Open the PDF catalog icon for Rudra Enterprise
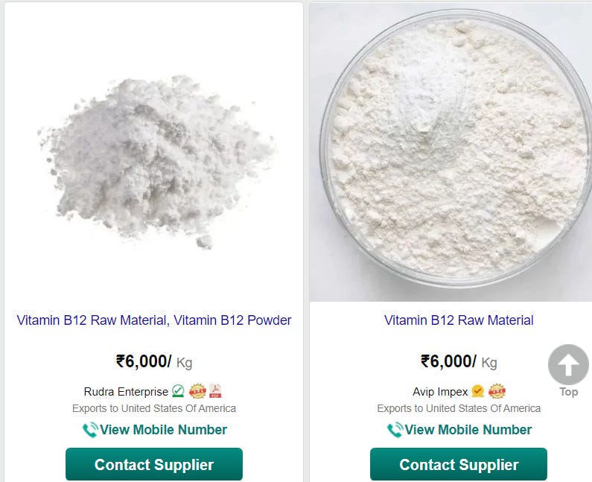Screen dimensions: 592x482 tap(215, 390)
